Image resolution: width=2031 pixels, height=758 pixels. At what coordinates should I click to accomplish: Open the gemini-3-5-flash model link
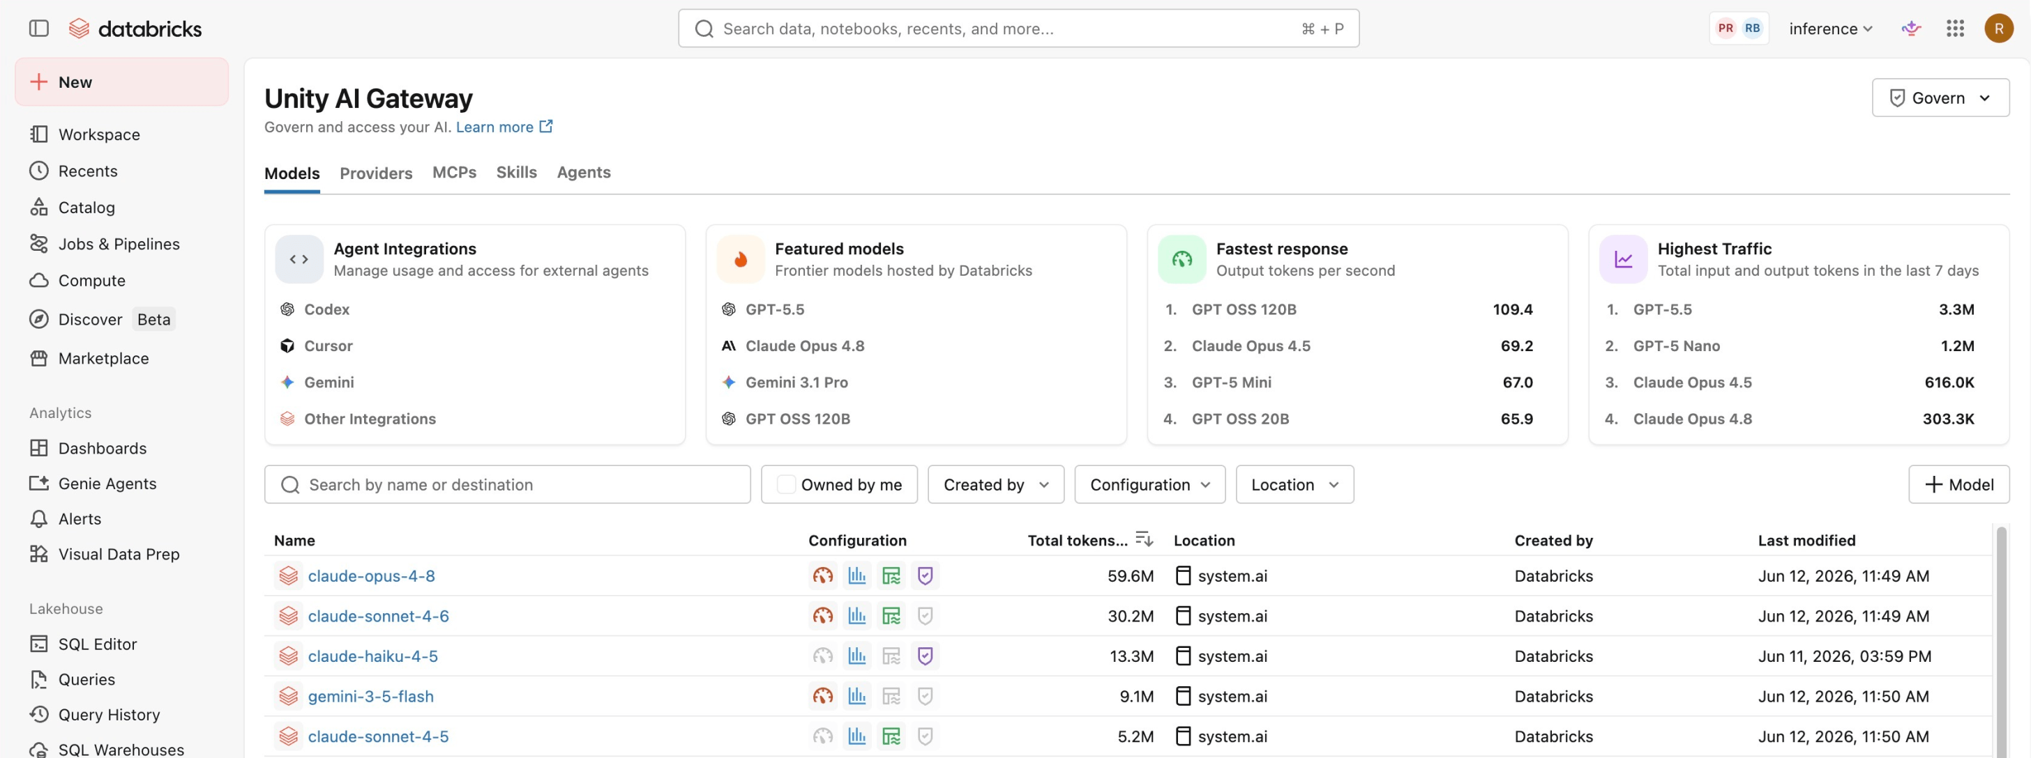[x=370, y=697]
